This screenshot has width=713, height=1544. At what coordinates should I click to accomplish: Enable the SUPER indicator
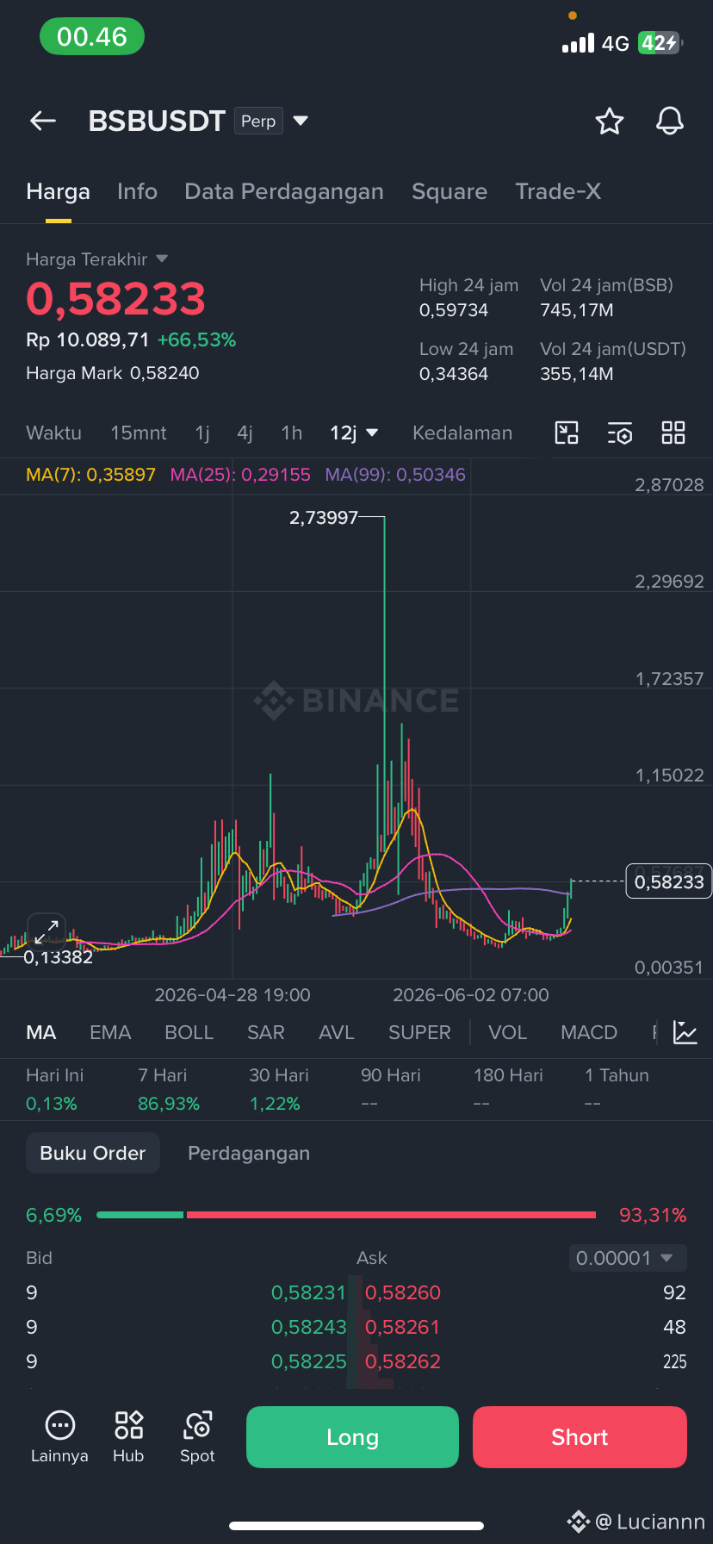[x=419, y=1032]
